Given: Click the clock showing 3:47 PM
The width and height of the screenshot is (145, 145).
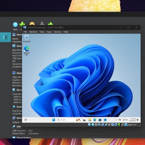Looking at the screenshot, I should 133,120.
